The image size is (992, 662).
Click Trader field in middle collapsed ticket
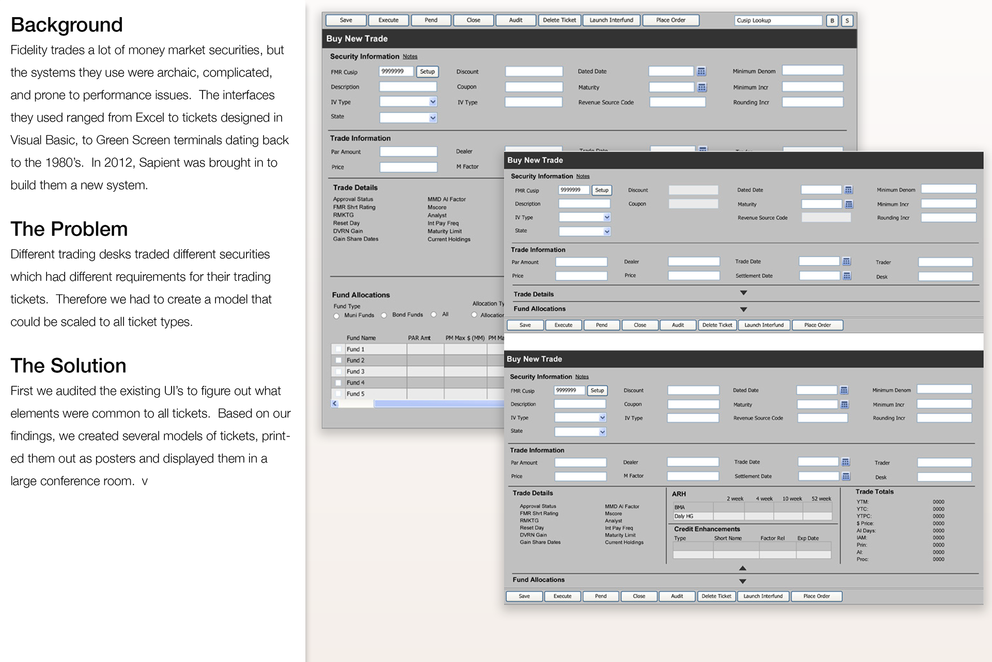[946, 262]
